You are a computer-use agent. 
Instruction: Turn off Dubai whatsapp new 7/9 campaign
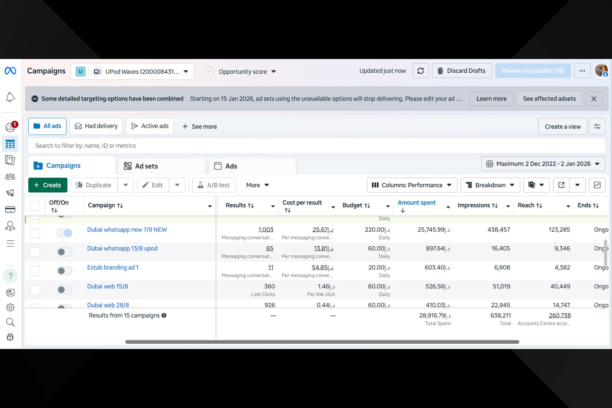(65, 233)
